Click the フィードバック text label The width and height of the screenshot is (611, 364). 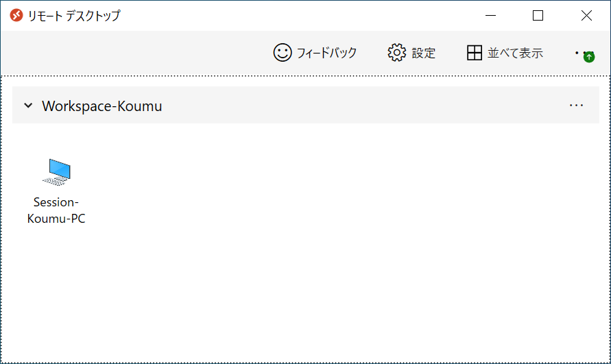(326, 53)
